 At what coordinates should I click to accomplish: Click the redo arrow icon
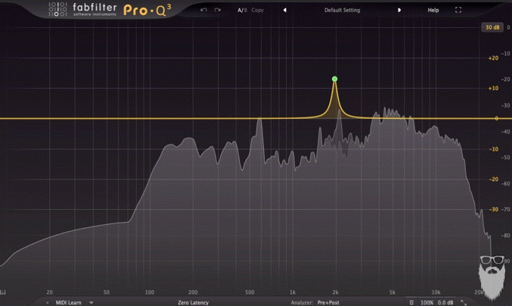218,10
